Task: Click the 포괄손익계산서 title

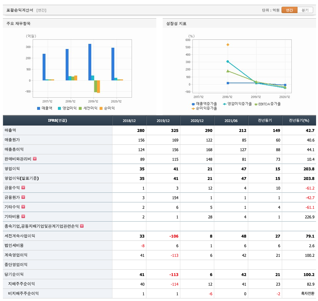Action: 20,10
